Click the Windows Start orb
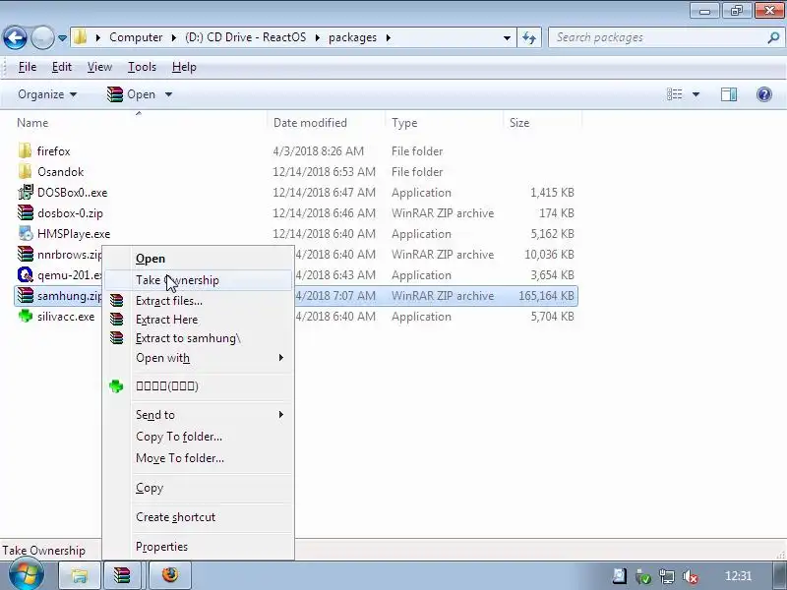The image size is (787, 590). pos(27,575)
